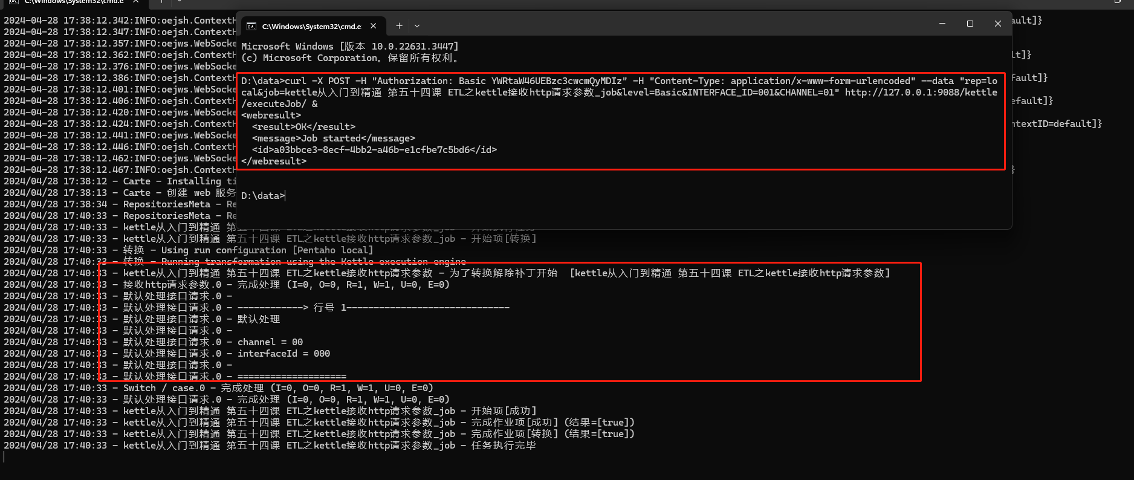This screenshot has height=480, width=1134.
Task: Open a new tab with the plus button
Action: pos(399,26)
